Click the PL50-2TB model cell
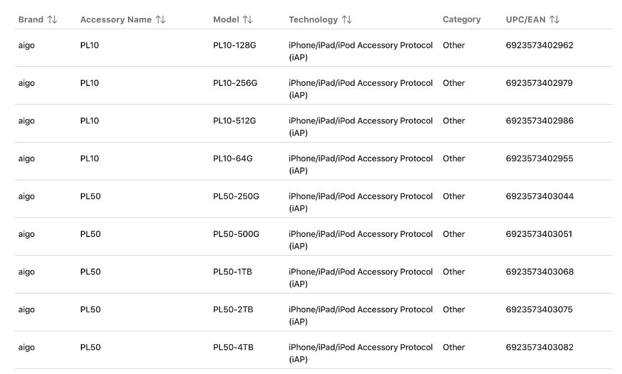Image resolution: width=622 pixels, height=374 pixels. click(x=234, y=309)
